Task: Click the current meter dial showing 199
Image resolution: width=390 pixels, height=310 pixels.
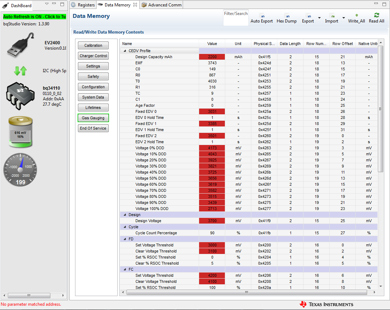Action: tap(20, 170)
